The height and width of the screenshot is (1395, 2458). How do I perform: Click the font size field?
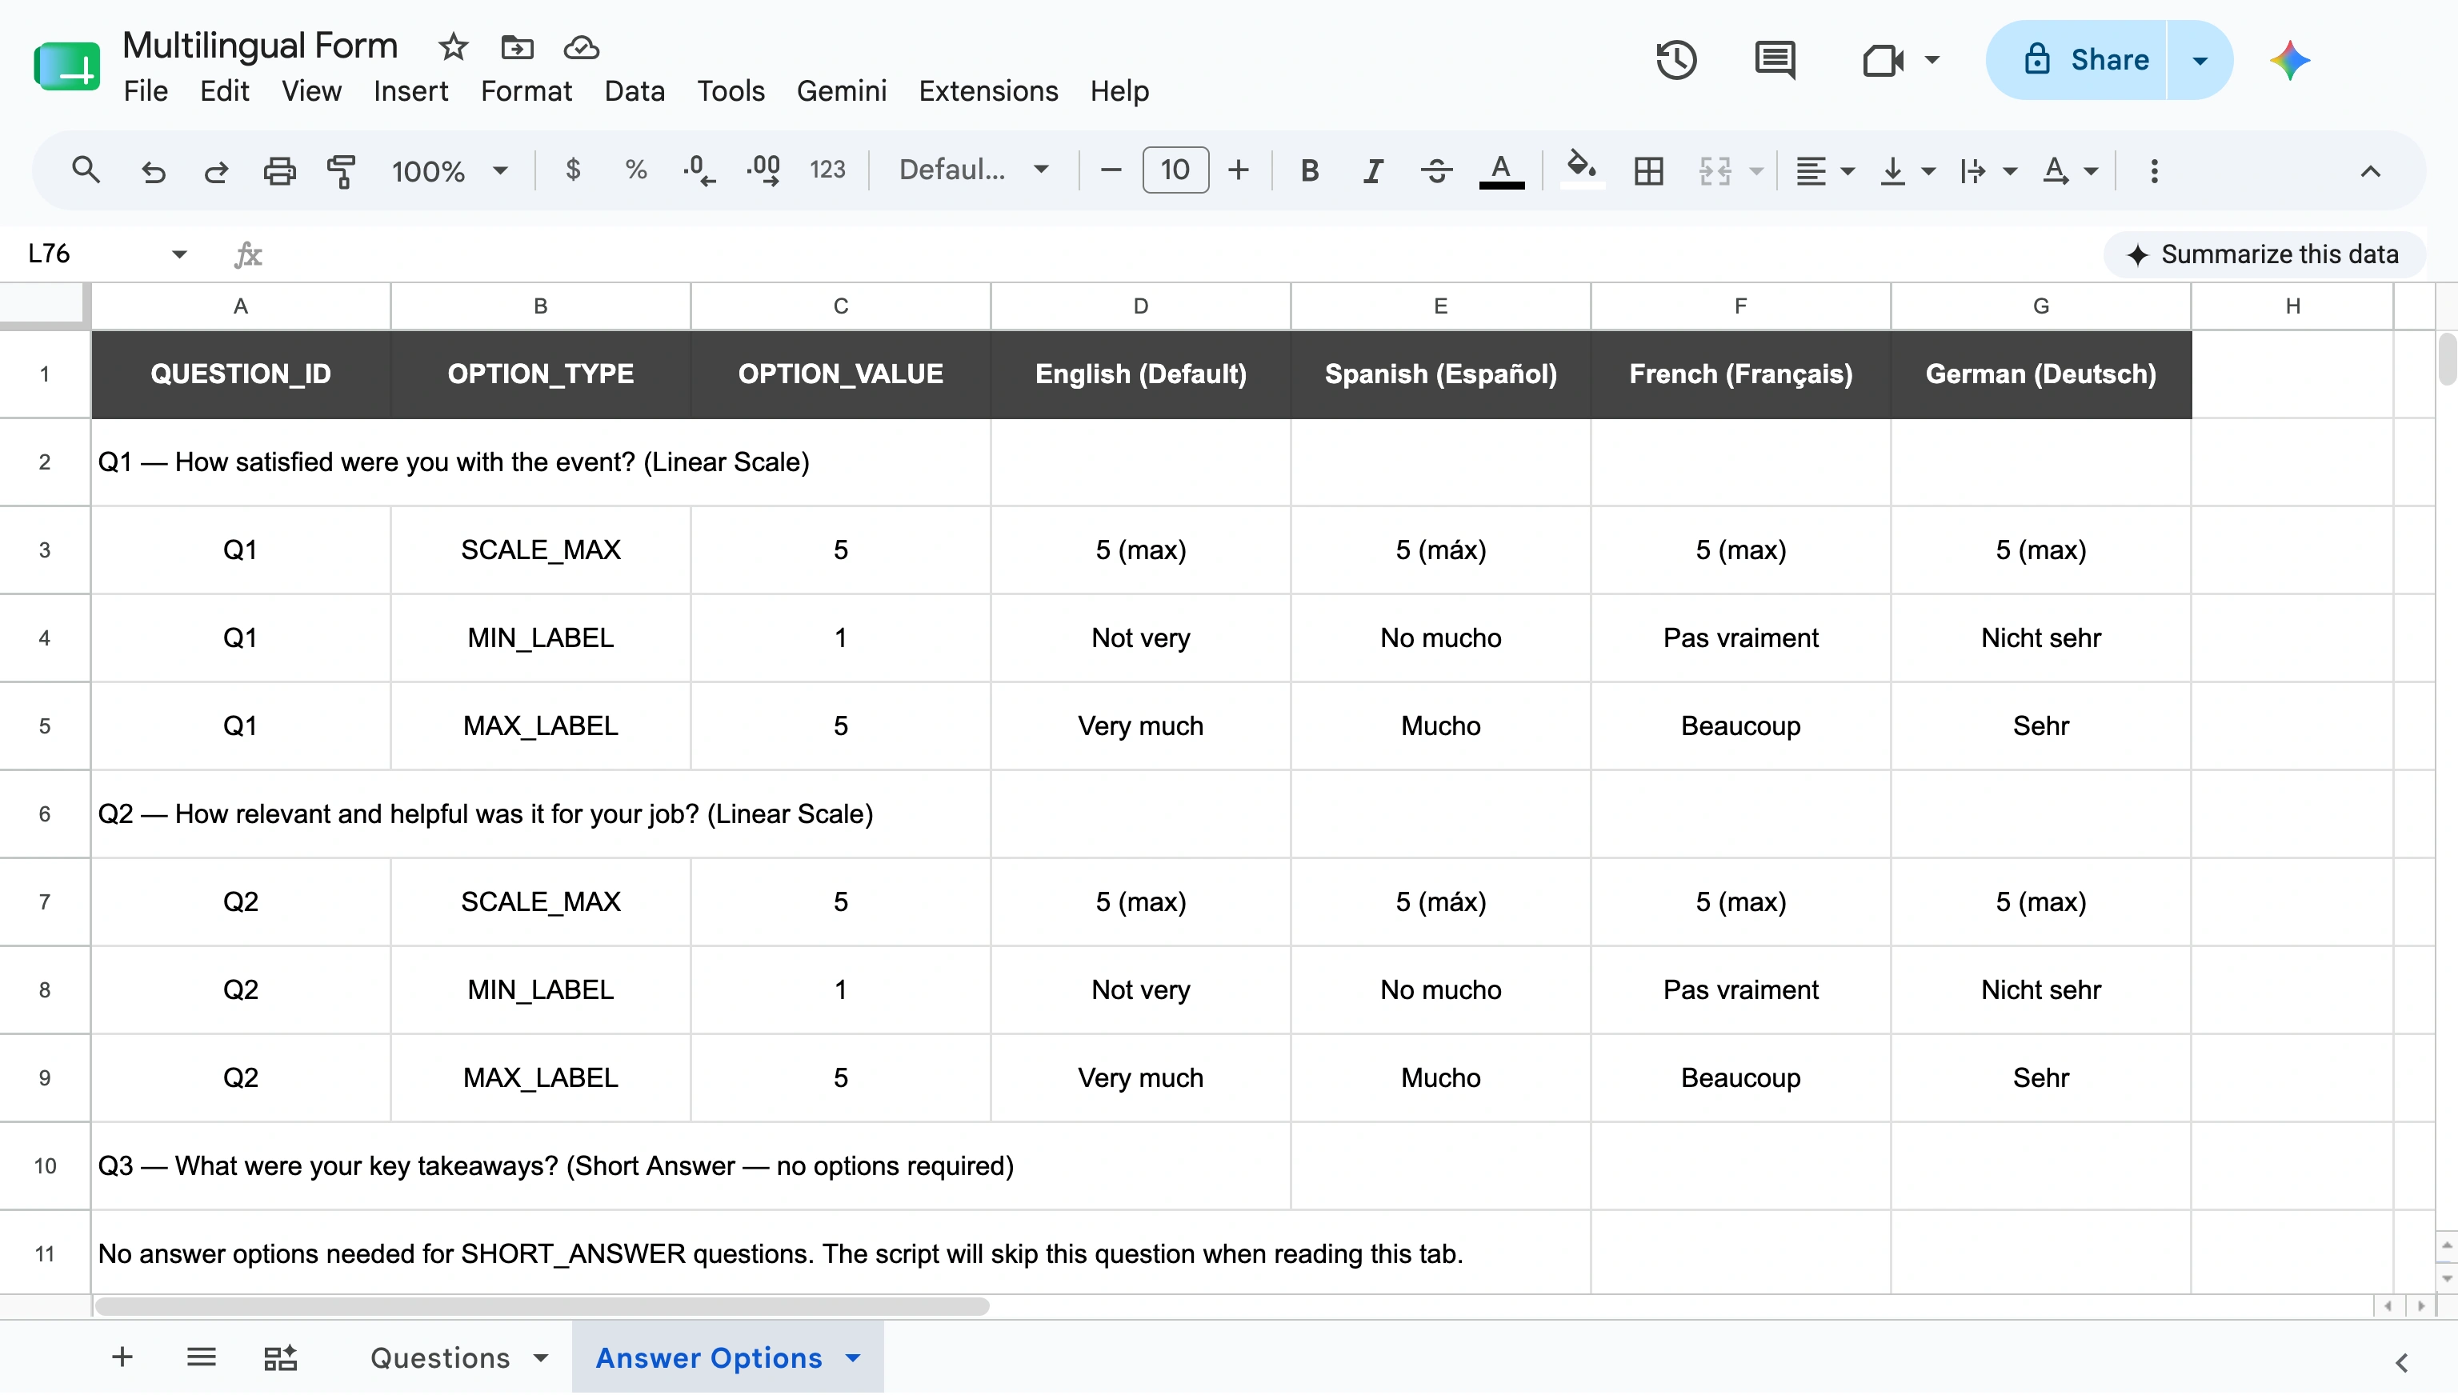click(x=1175, y=170)
